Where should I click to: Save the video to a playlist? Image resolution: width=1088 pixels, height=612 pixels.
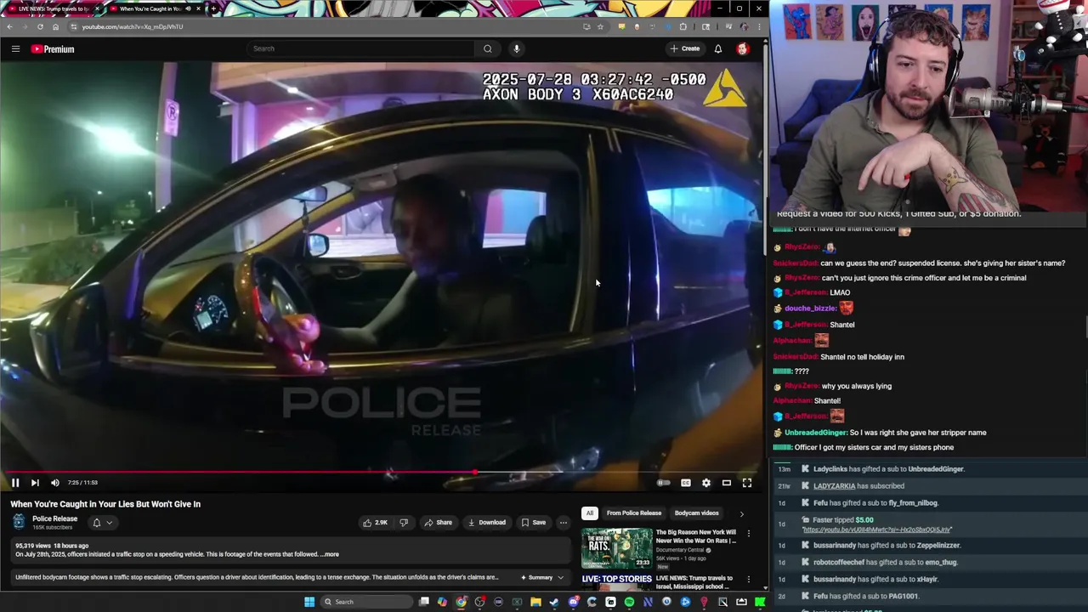[534, 523]
